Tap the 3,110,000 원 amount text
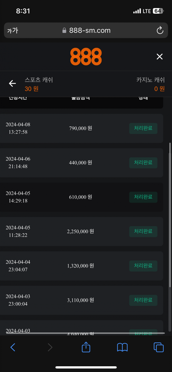 81,300
